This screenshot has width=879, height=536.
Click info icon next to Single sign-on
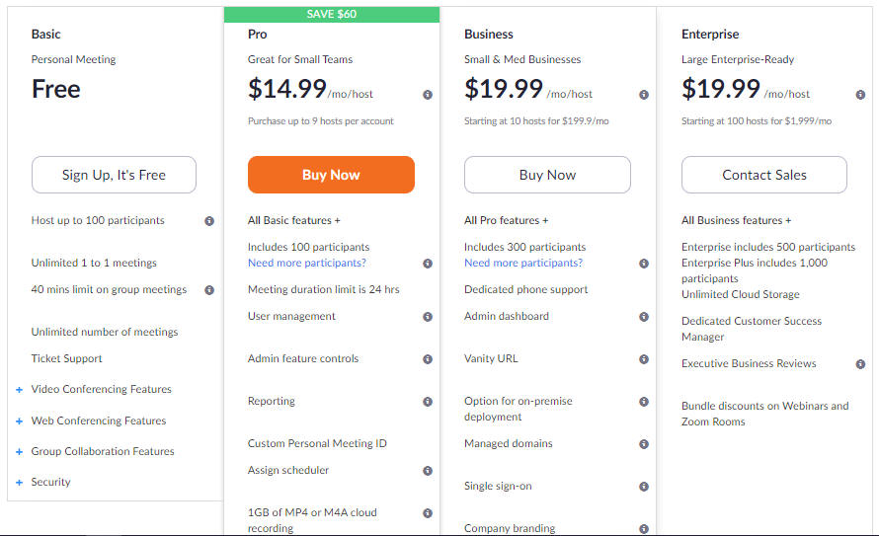[x=644, y=487]
